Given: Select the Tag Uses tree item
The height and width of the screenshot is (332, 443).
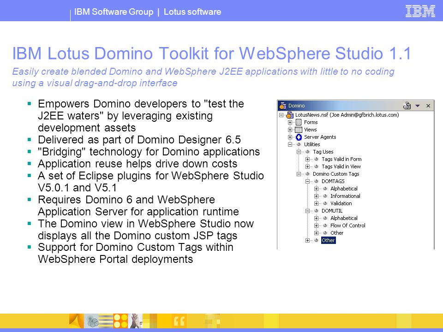Looking at the screenshot, I should point(323,152).
